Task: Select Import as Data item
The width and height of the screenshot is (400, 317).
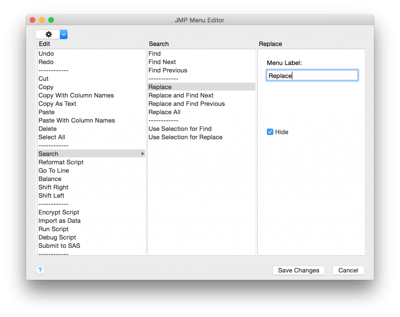Action: coord(59,221)
